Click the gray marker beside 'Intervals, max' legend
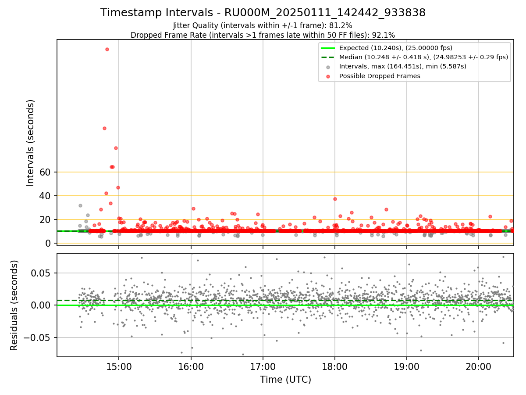 coord(328,67)
